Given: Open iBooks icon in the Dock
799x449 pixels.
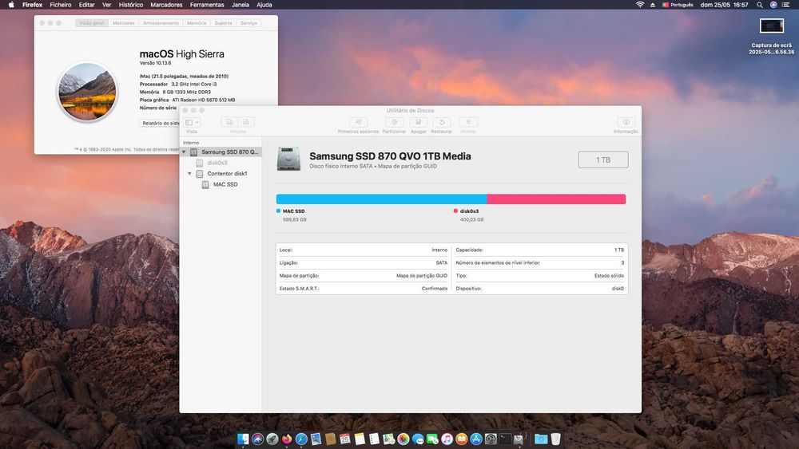Looking at the screenshot, I should click(x=462, y=439).
